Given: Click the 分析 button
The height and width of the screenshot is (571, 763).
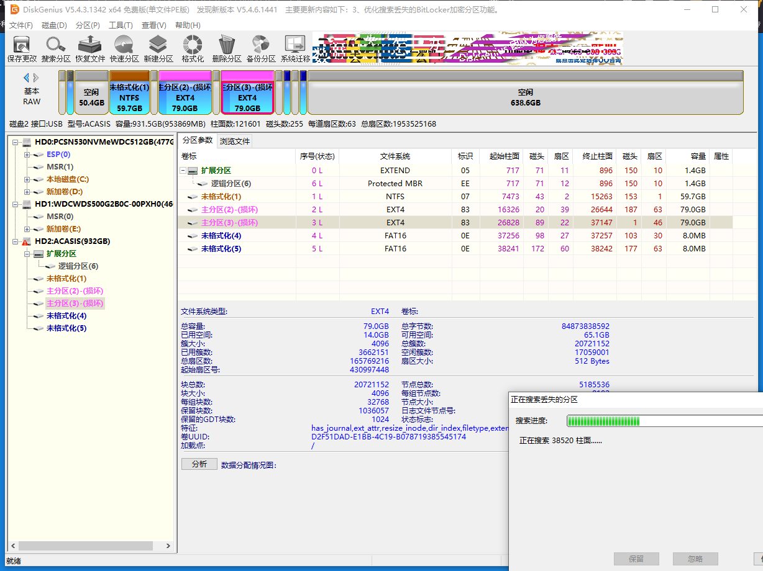Looking at the screenshot, I should (x=199, y=464).
